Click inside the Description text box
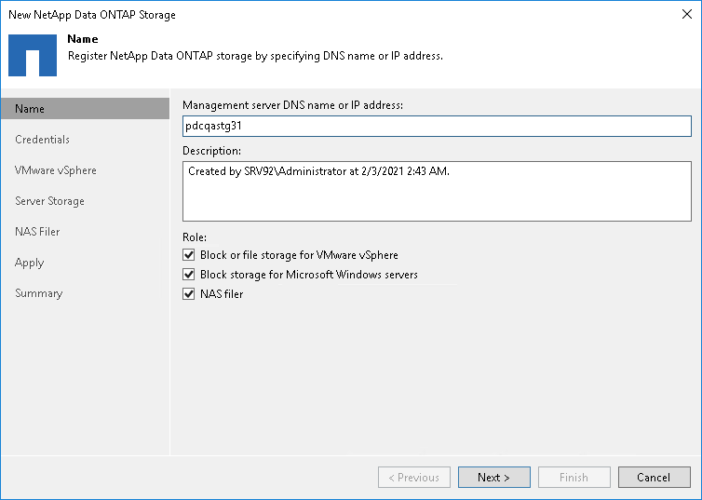The height and width of the screenshot is (500, 702). tap(437, 191)
